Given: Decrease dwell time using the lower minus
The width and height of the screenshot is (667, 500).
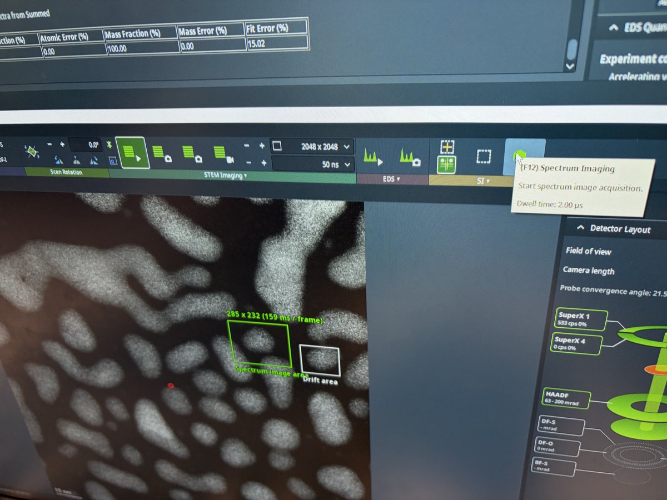Looking at the screenshot, I should [x=248, y=163].
